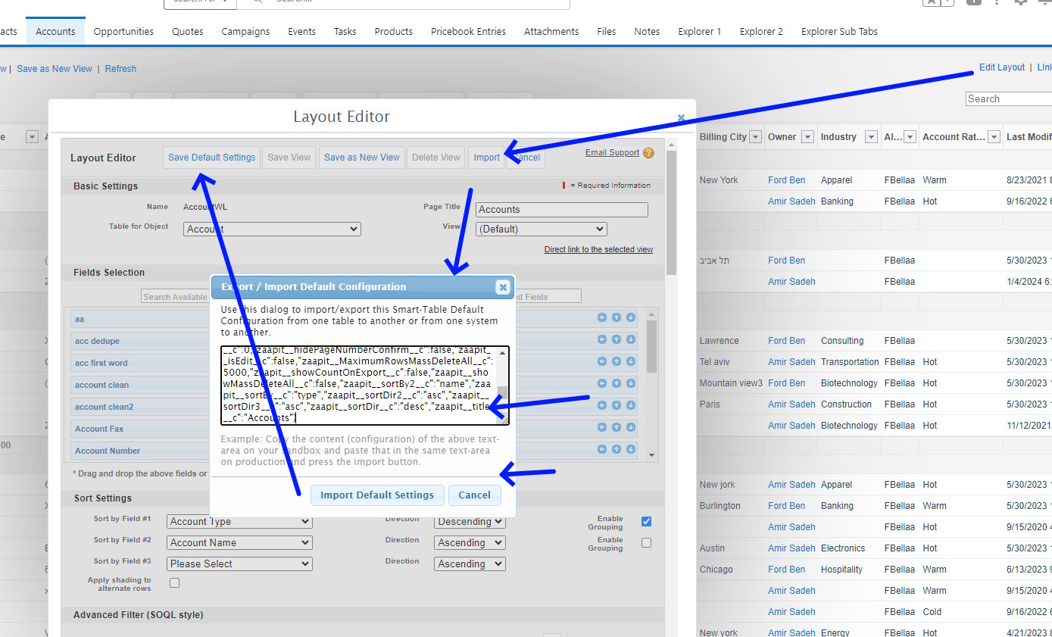1052x637 pixels.
Task: Click the left-arrow icon on 'account clean' row
Action: coord(602,384)
